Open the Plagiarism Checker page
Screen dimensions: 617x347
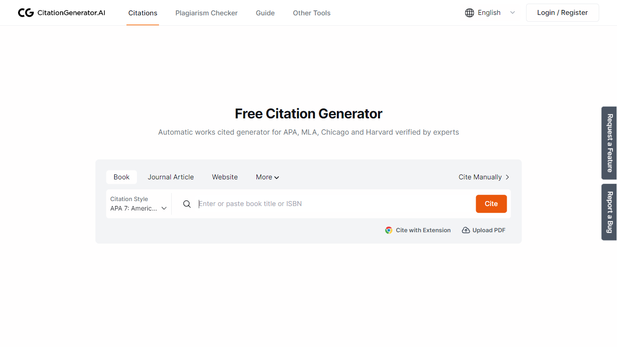206,13
